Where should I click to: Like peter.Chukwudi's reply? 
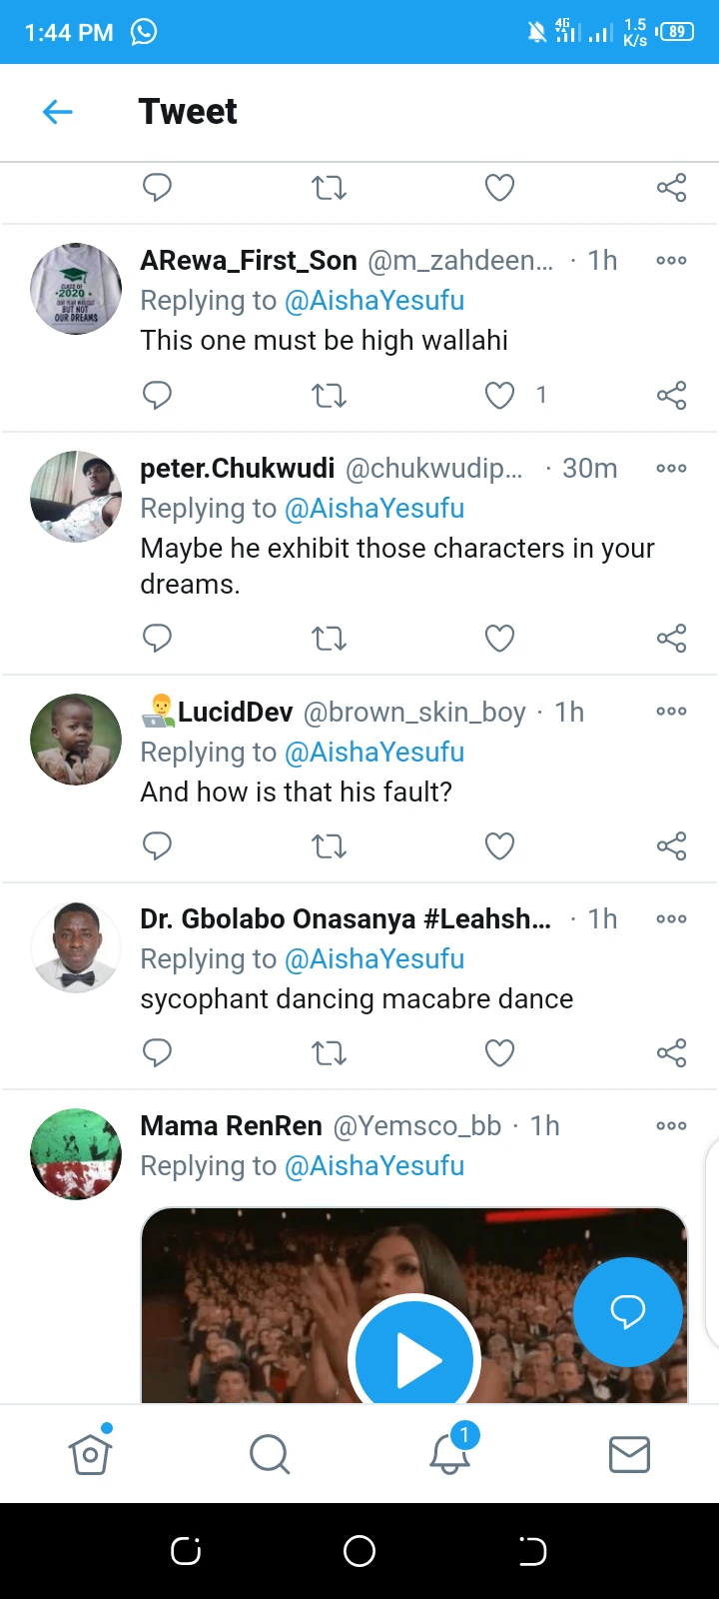[499, 638]
